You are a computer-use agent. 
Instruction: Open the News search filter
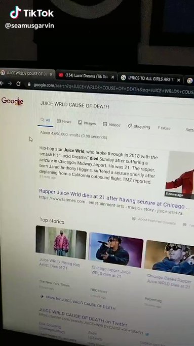pos(64,122)
